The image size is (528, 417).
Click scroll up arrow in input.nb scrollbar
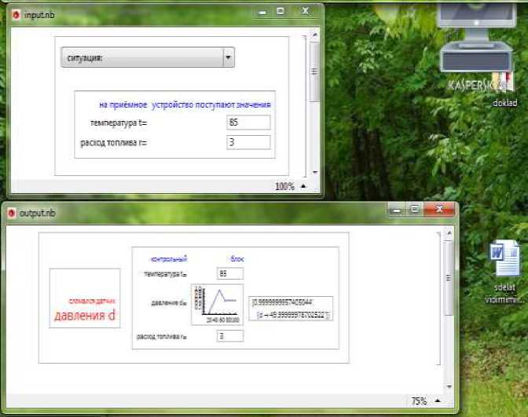(314, 35)
